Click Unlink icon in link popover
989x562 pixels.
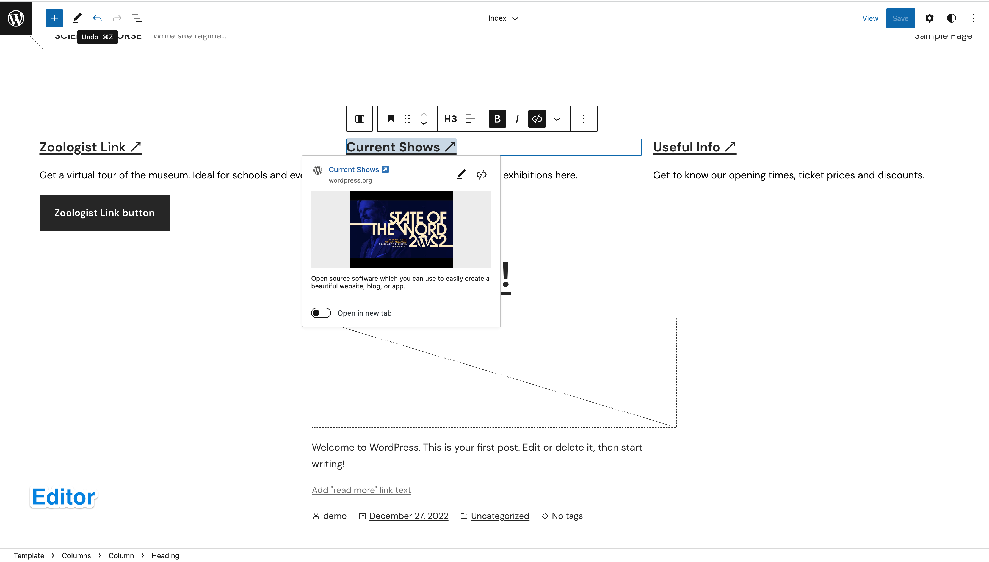[x=481, y=175]
